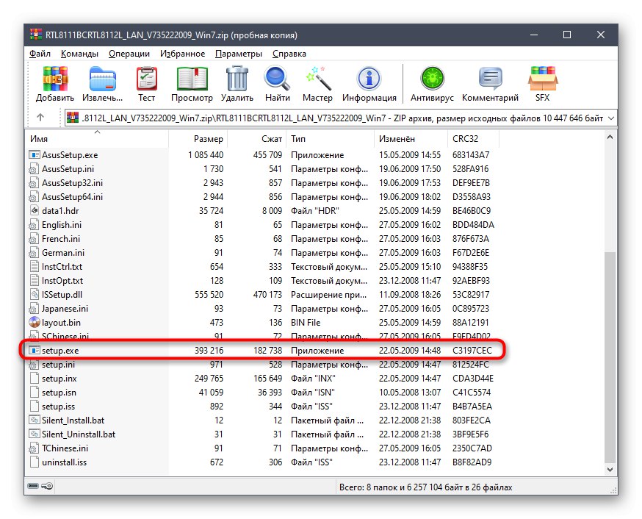
Task: Select the setup.ini file name
Action: pos(58,364)
